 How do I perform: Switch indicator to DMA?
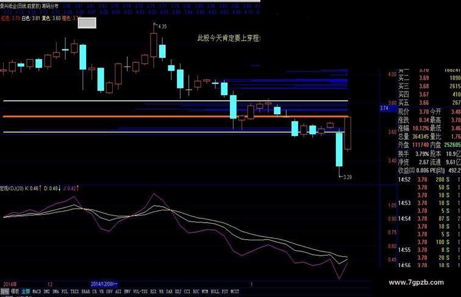click(55, 292)
